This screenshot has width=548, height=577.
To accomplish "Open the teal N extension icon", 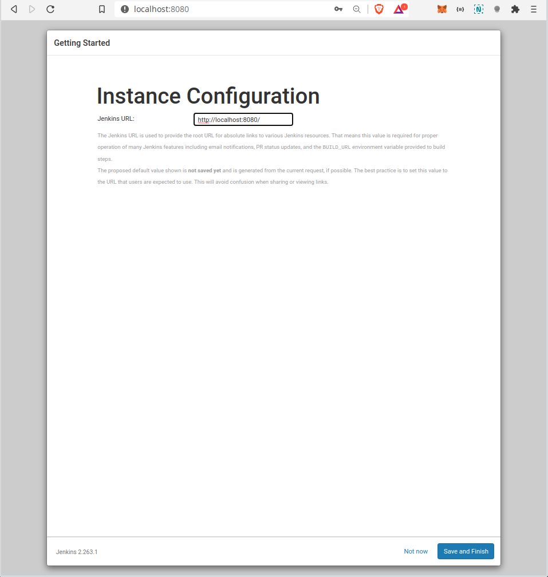I will point(479,9).
